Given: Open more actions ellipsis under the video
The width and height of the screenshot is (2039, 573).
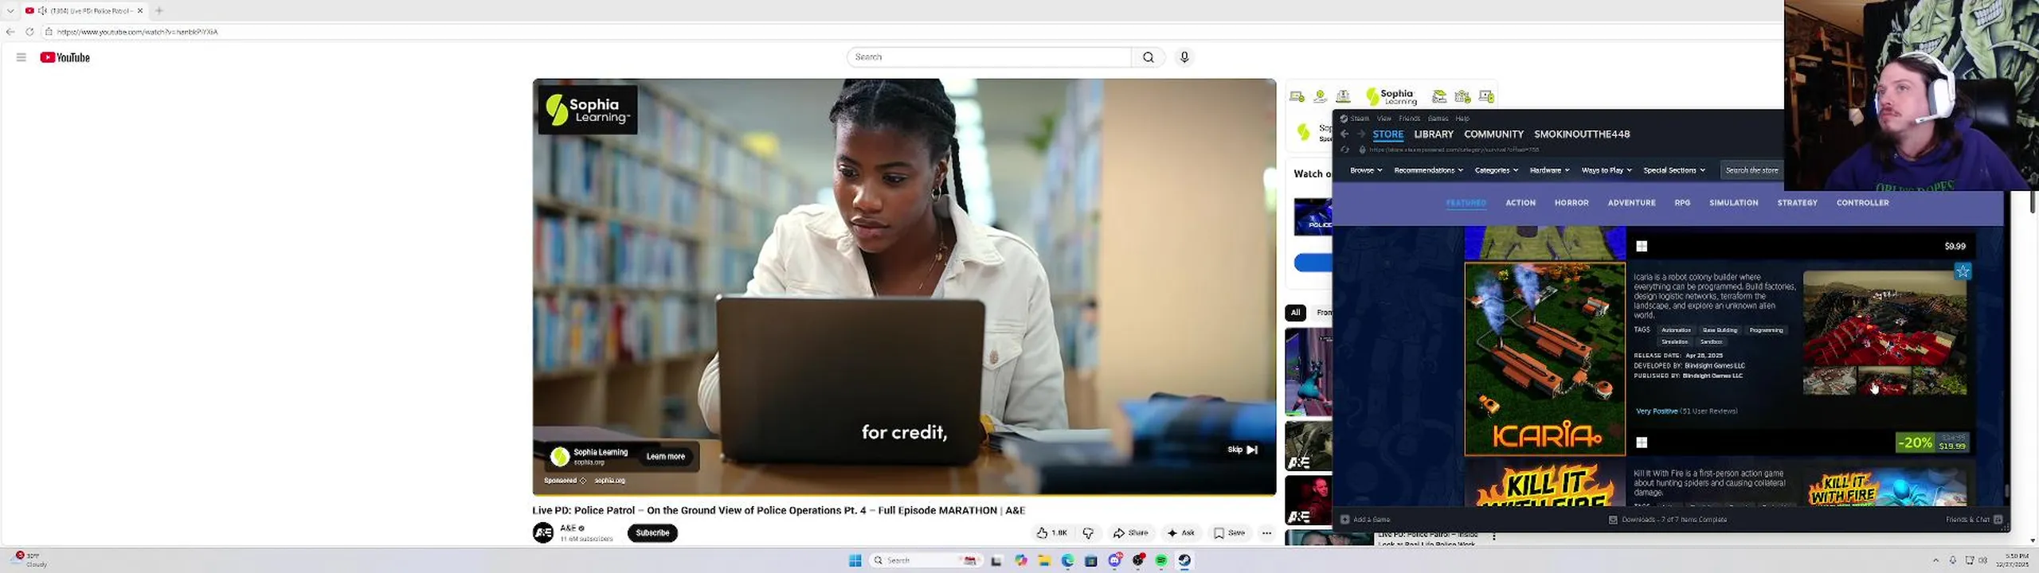Looking at the screenshot, I should 1266,533.
